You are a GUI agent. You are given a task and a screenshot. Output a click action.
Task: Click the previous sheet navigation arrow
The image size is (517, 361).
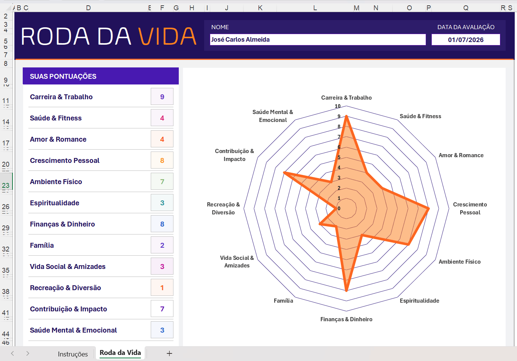(x=12, y=353)
